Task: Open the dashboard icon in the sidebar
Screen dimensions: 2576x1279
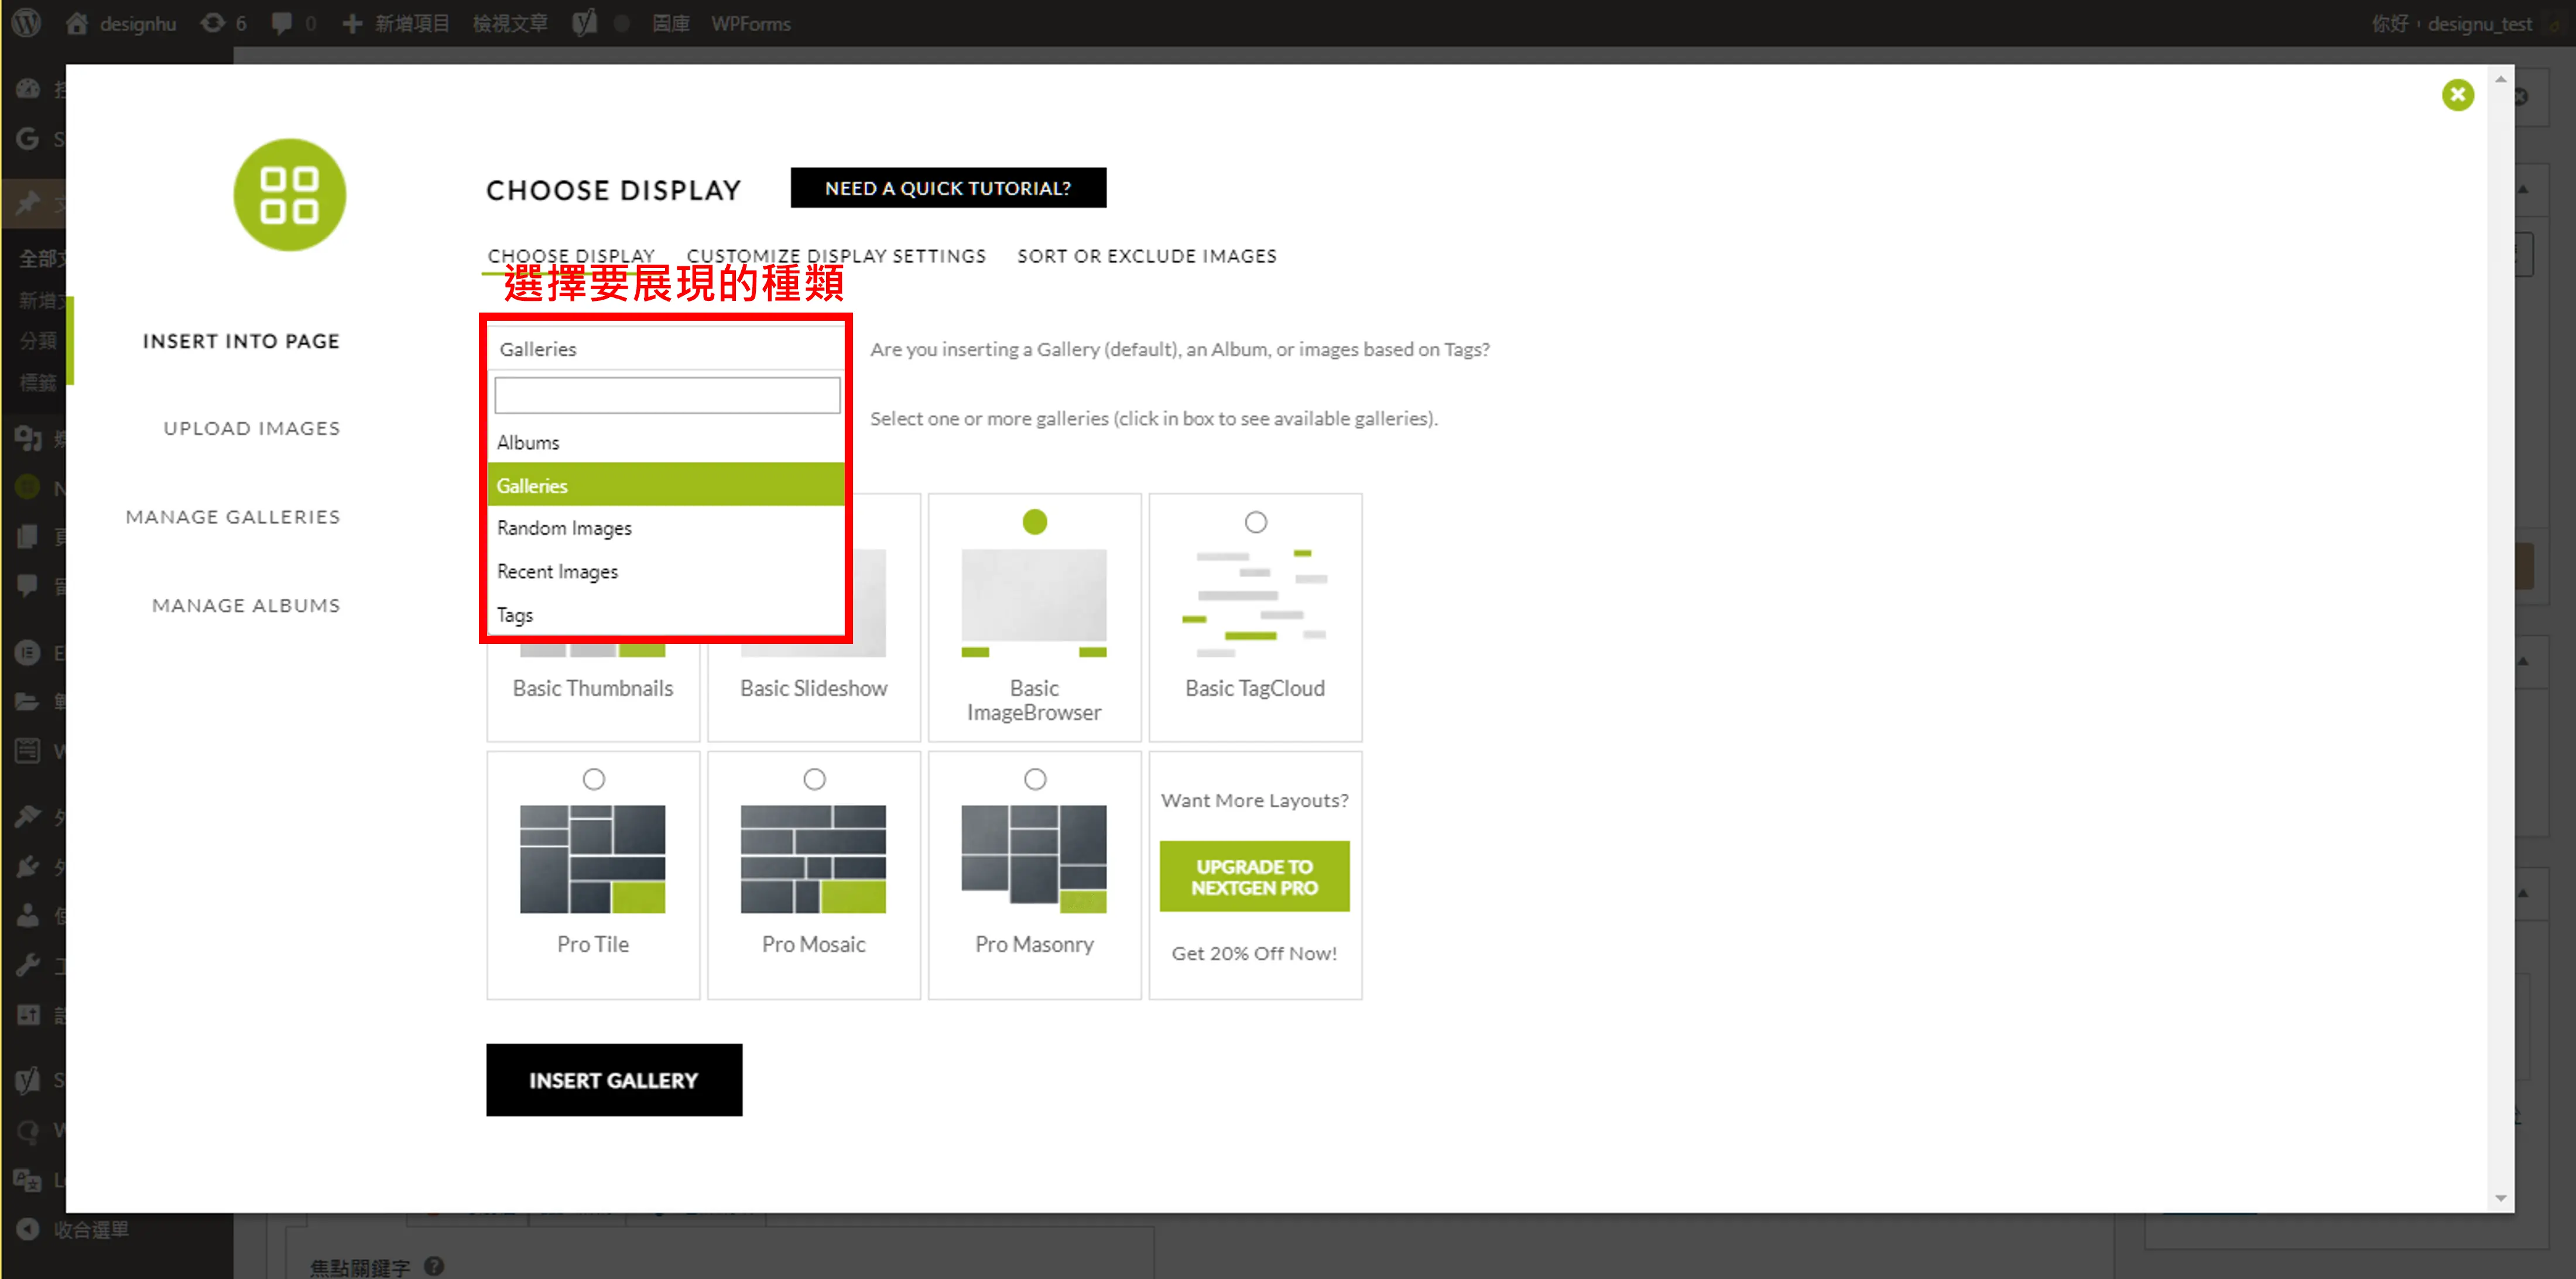Action: pos(28,89)
